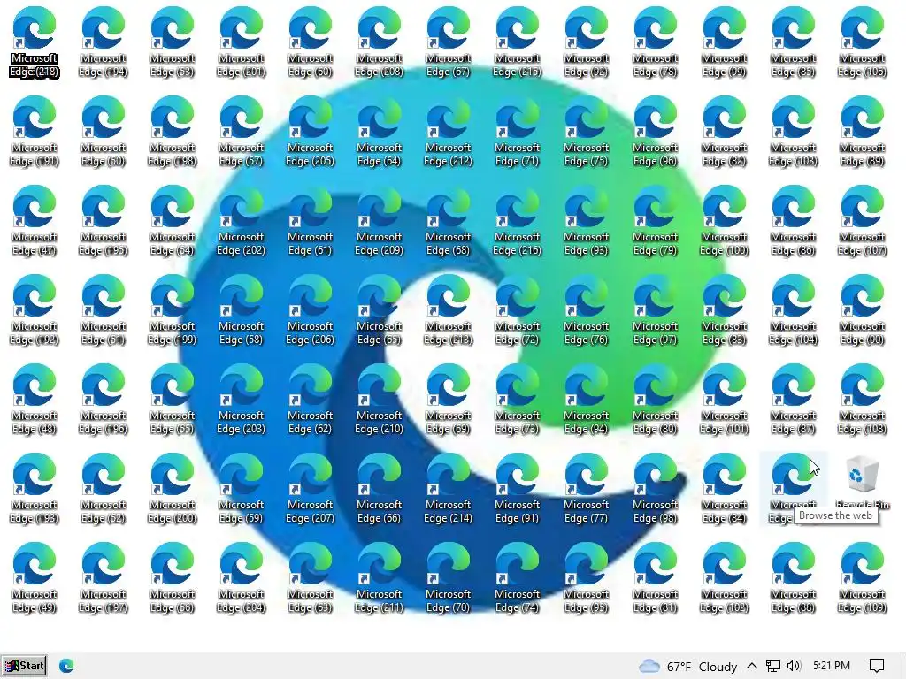Select the Microsoft Edge (191) shortcut
Image resolution: width=906 pixels, height=679 pixels.
tap(35, 132)
